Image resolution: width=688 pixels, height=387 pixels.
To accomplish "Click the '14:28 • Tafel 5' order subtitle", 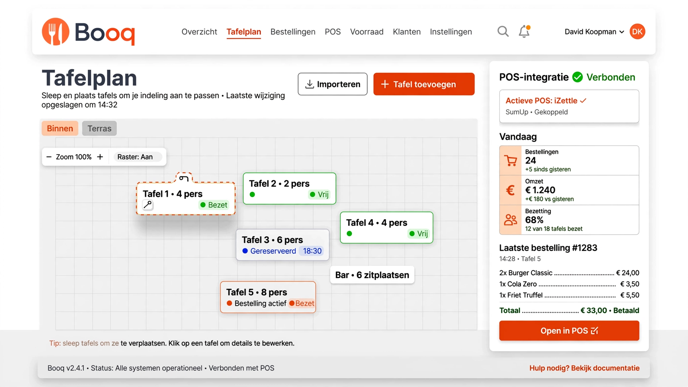I will [x=520, y=259].
